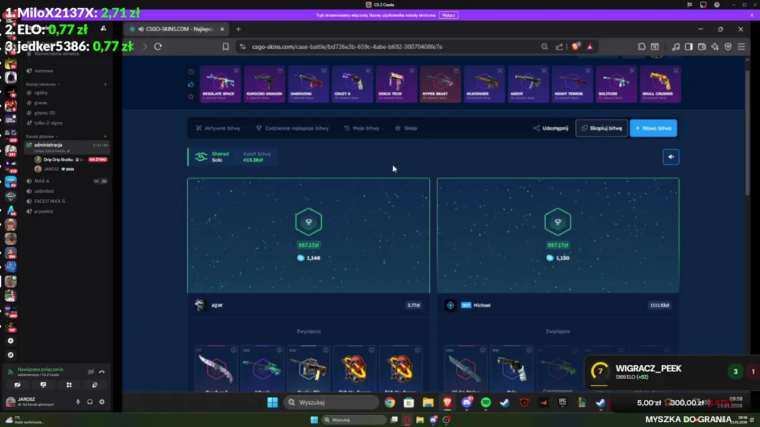This screenshot has height=427, width=760.
Task: Add a server in Discord sidebar
Action: (x=10, y=341)
